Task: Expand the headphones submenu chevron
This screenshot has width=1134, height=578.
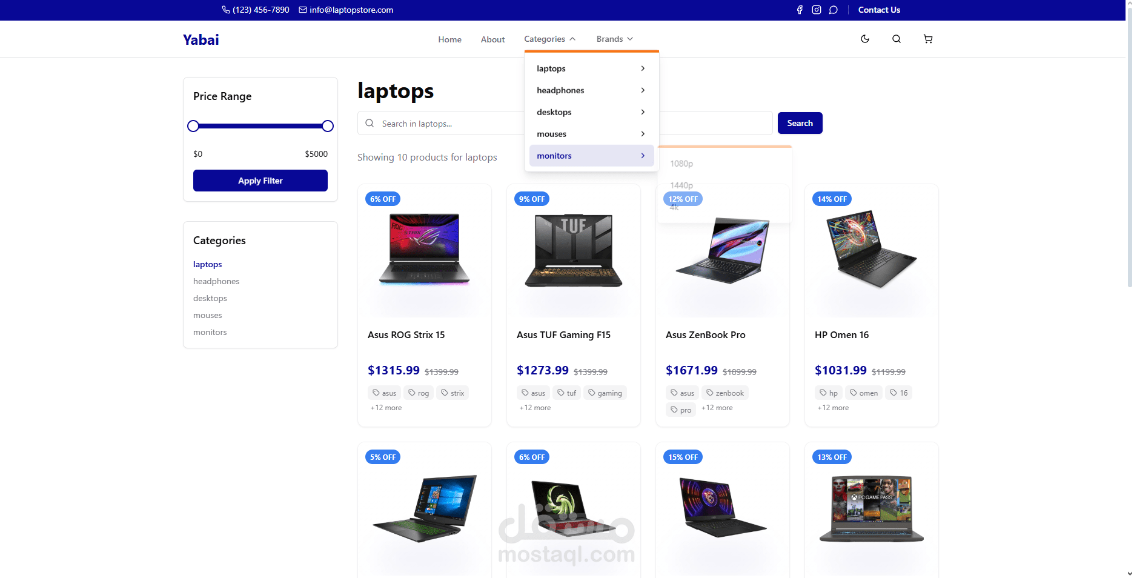Action: point(643,90)
